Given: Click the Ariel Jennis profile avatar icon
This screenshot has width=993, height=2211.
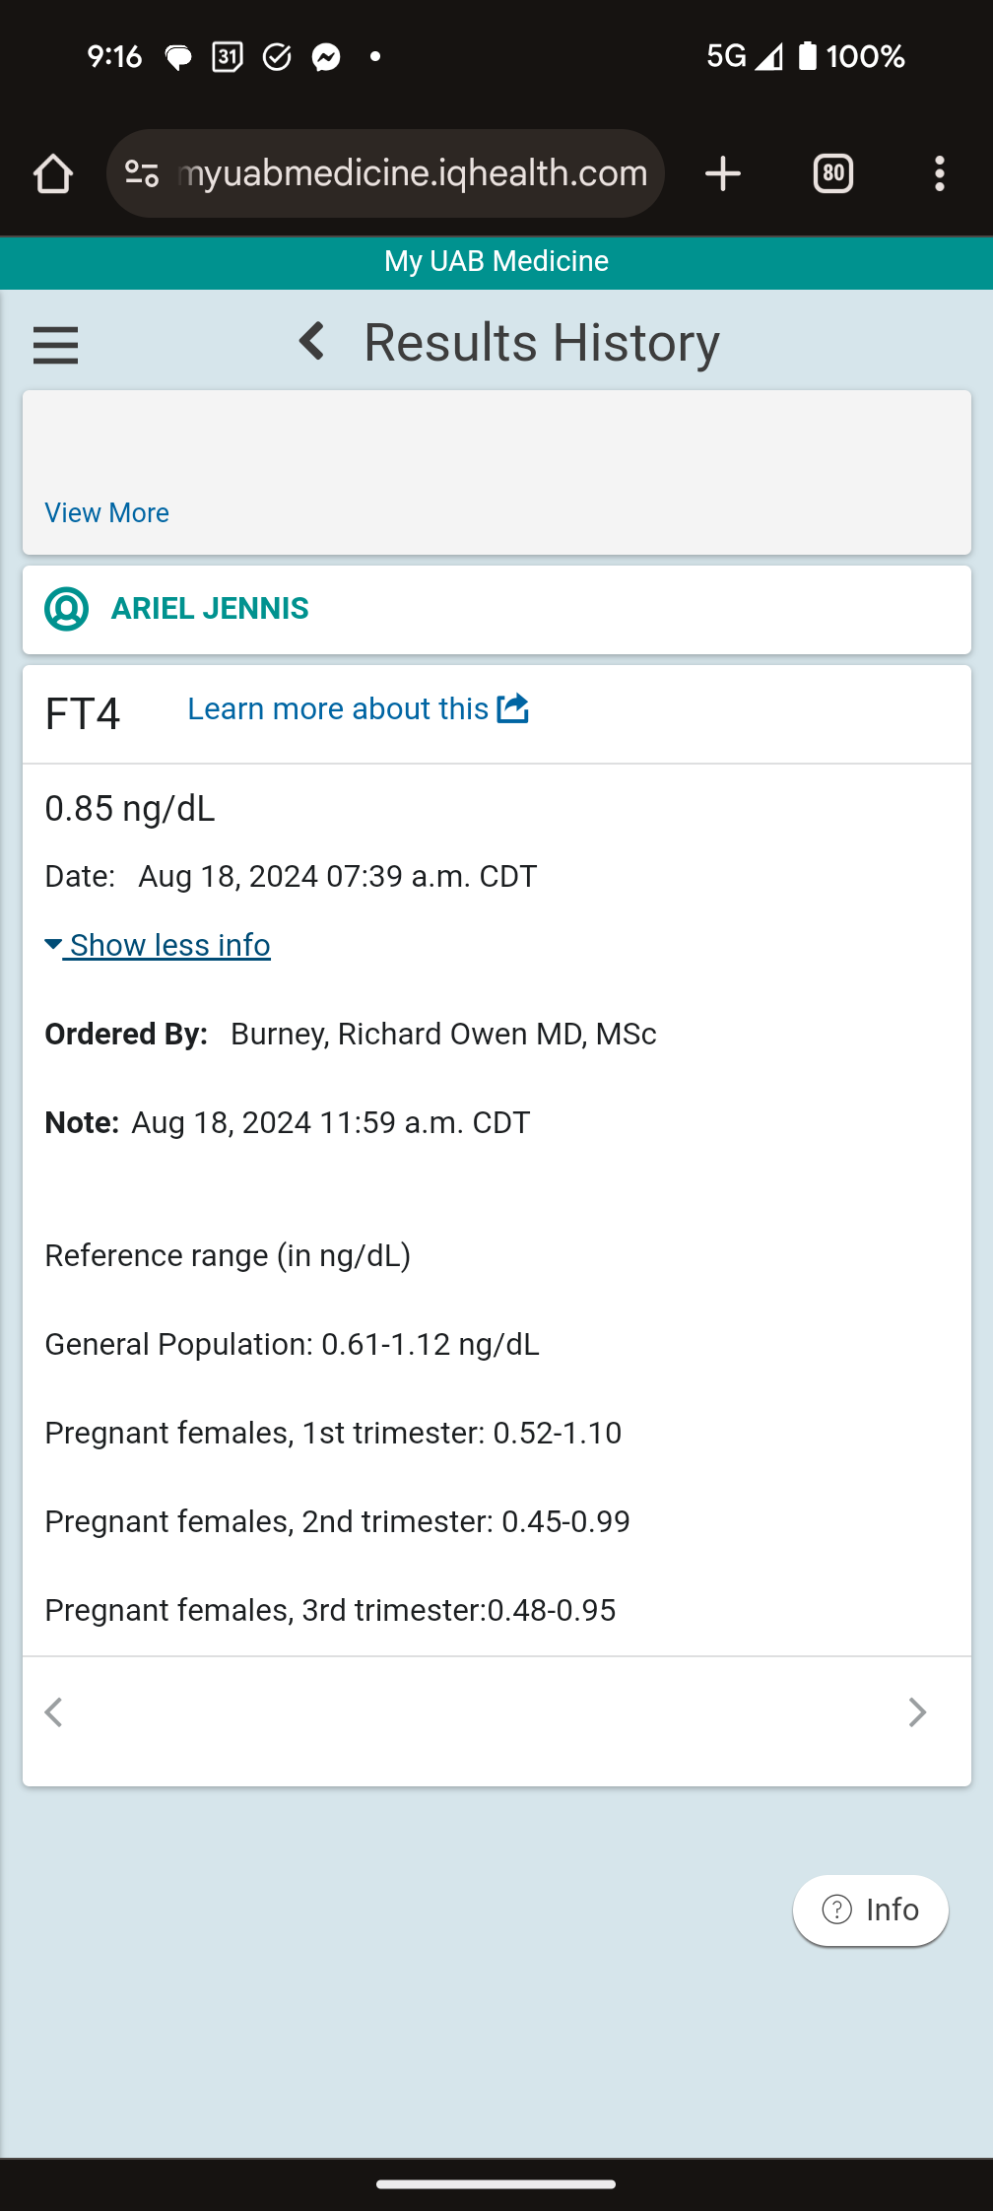Looking at the screenshot, I should 67,609.
